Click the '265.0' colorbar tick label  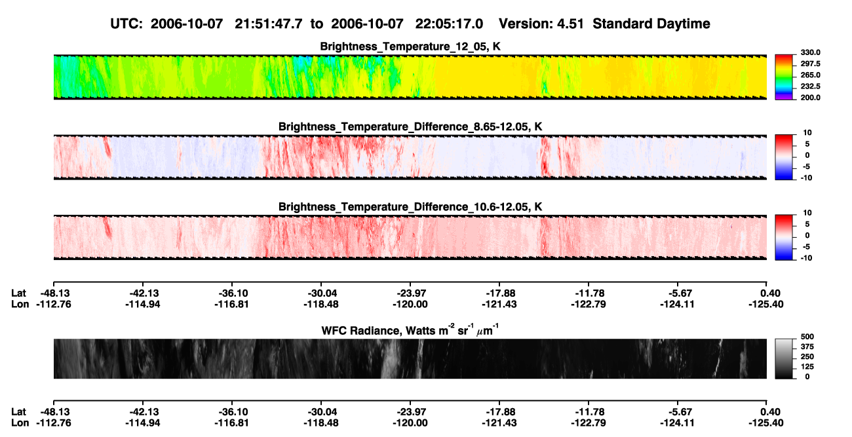(811, 75)
